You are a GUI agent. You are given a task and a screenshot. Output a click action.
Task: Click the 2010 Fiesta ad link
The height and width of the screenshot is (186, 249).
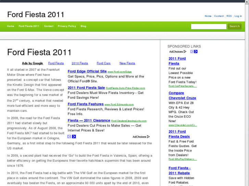80,63
